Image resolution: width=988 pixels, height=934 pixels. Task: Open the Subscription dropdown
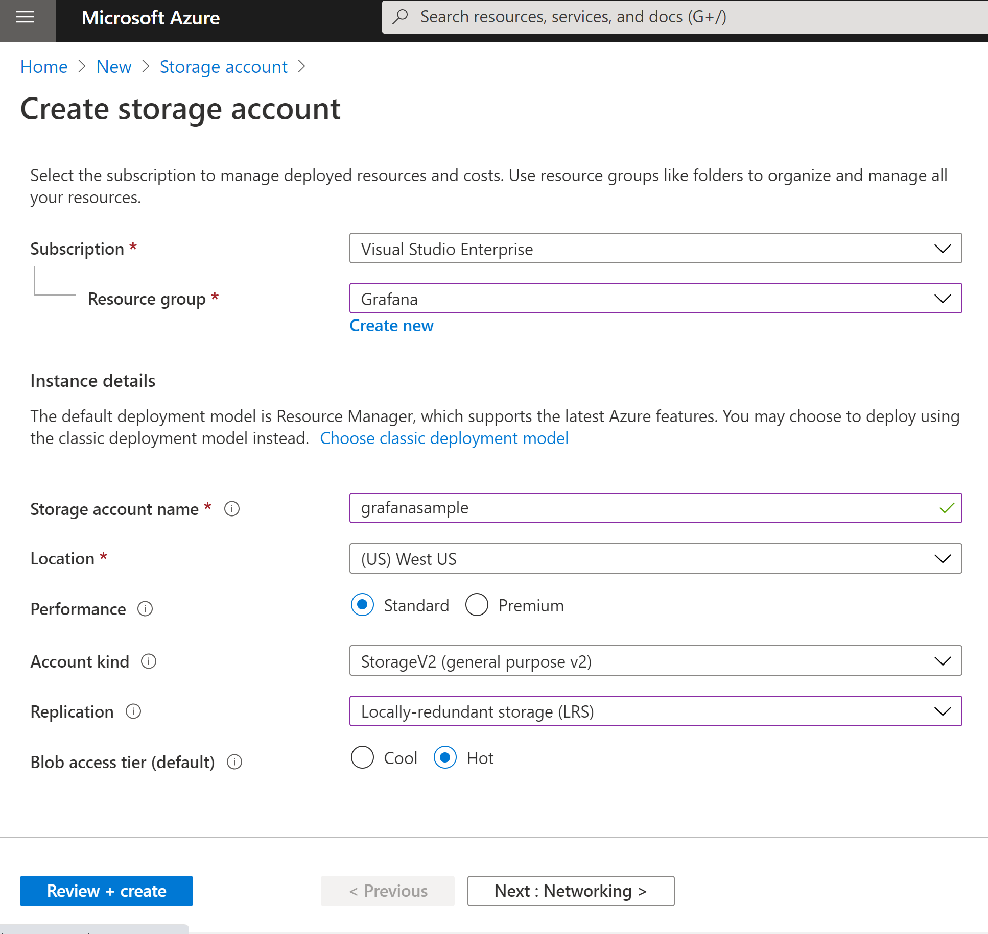655,249
